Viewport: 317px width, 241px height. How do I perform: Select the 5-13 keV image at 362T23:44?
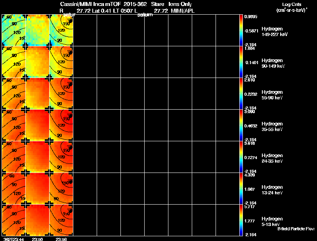[14, 220]
